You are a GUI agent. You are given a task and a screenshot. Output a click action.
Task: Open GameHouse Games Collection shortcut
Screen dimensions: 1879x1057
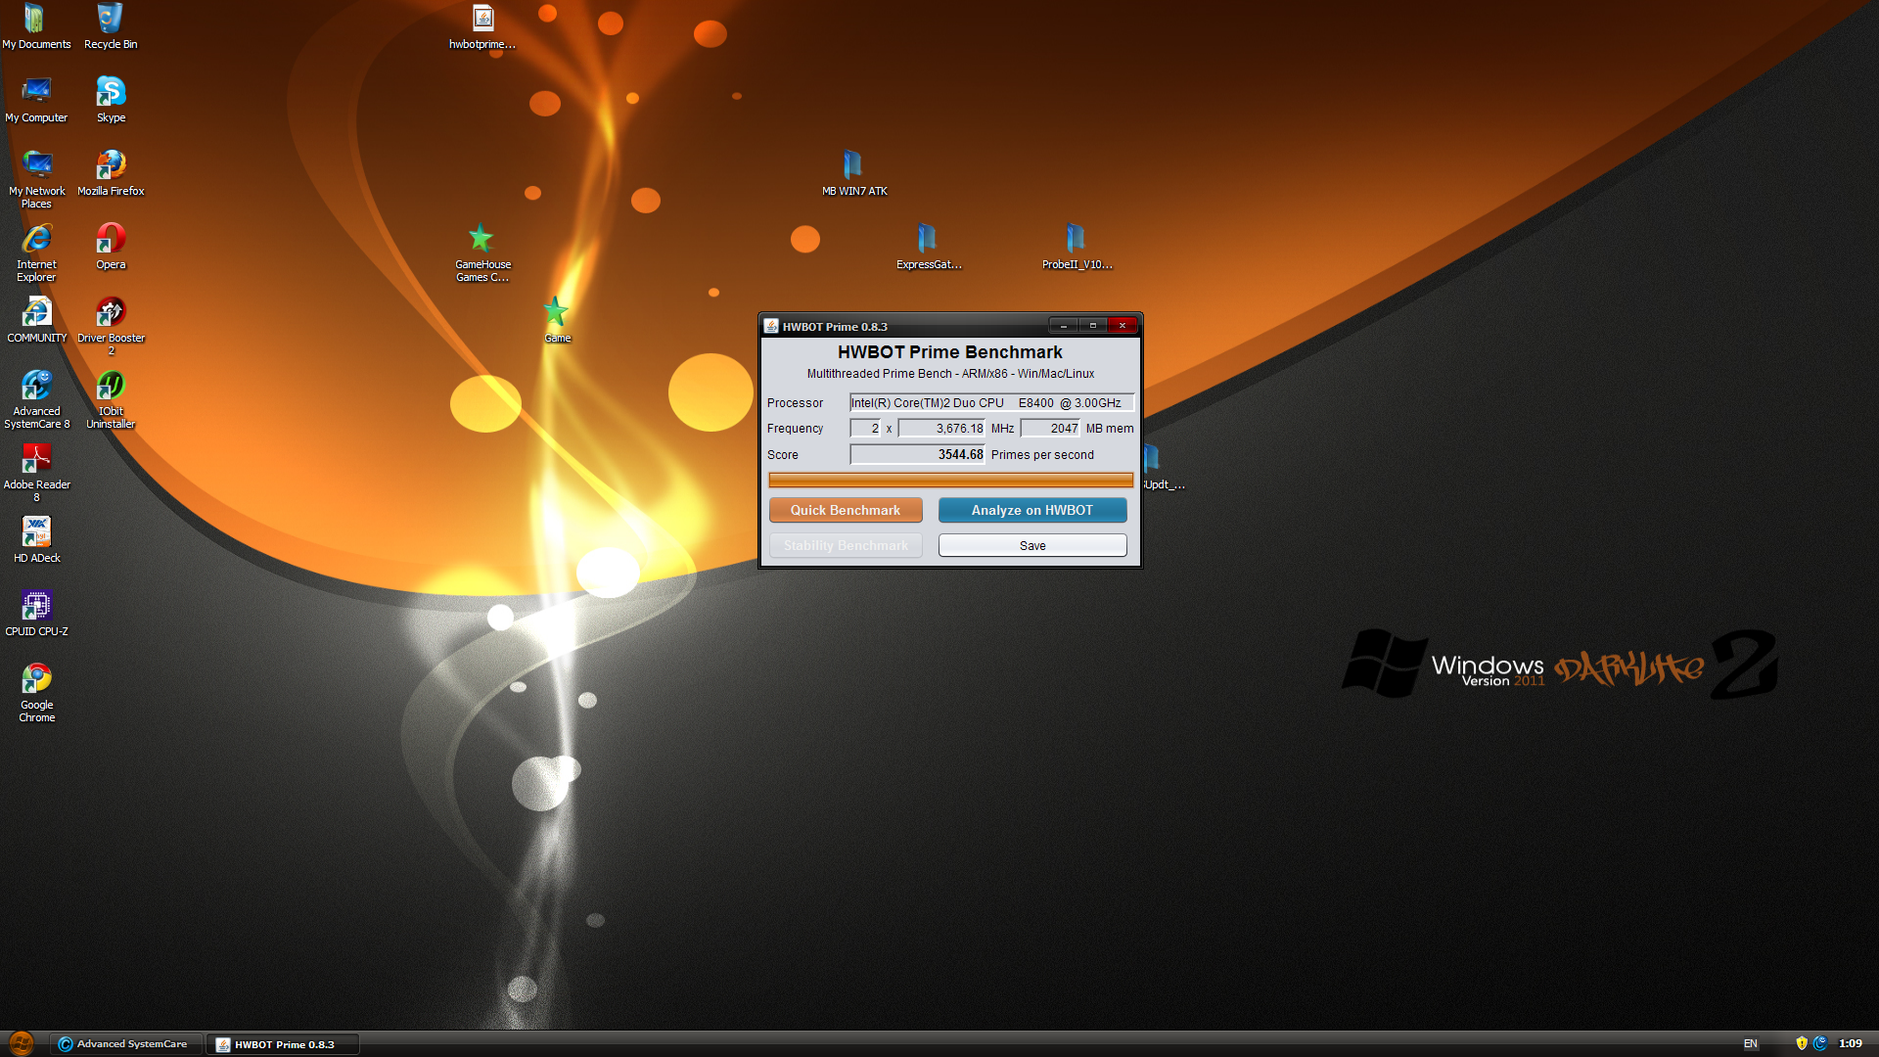[x=482, y=253]
